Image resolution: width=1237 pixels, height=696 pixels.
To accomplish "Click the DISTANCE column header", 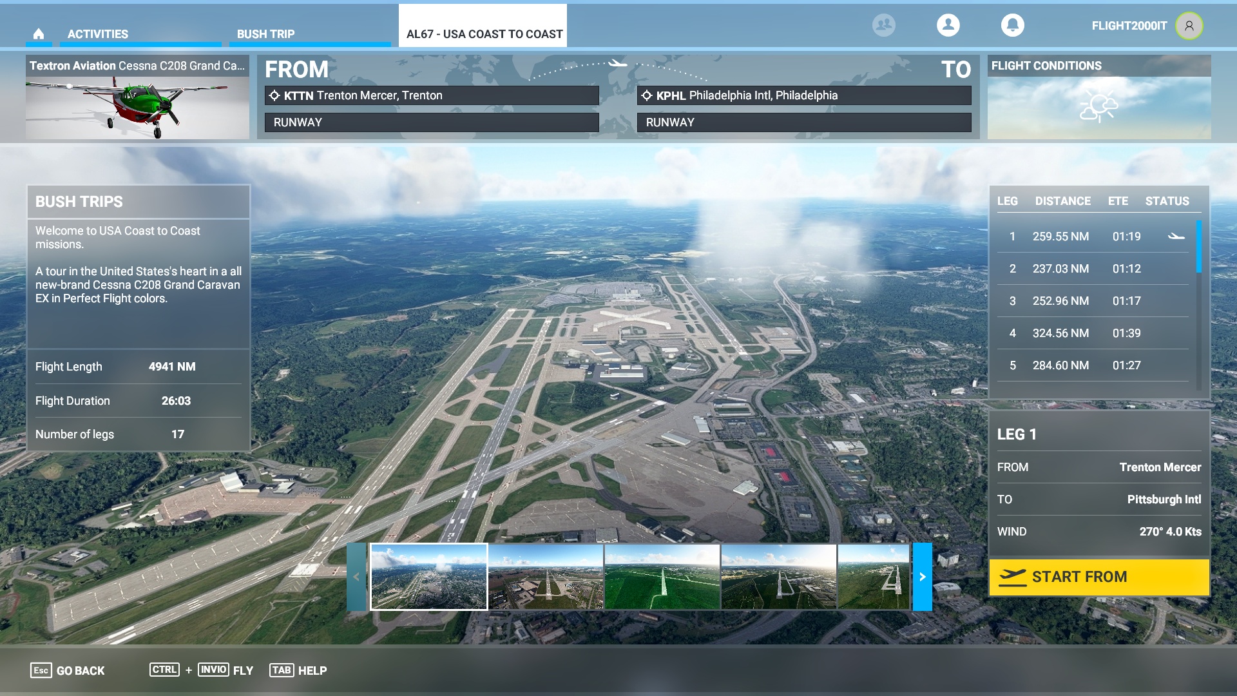I will (1063, 201).
